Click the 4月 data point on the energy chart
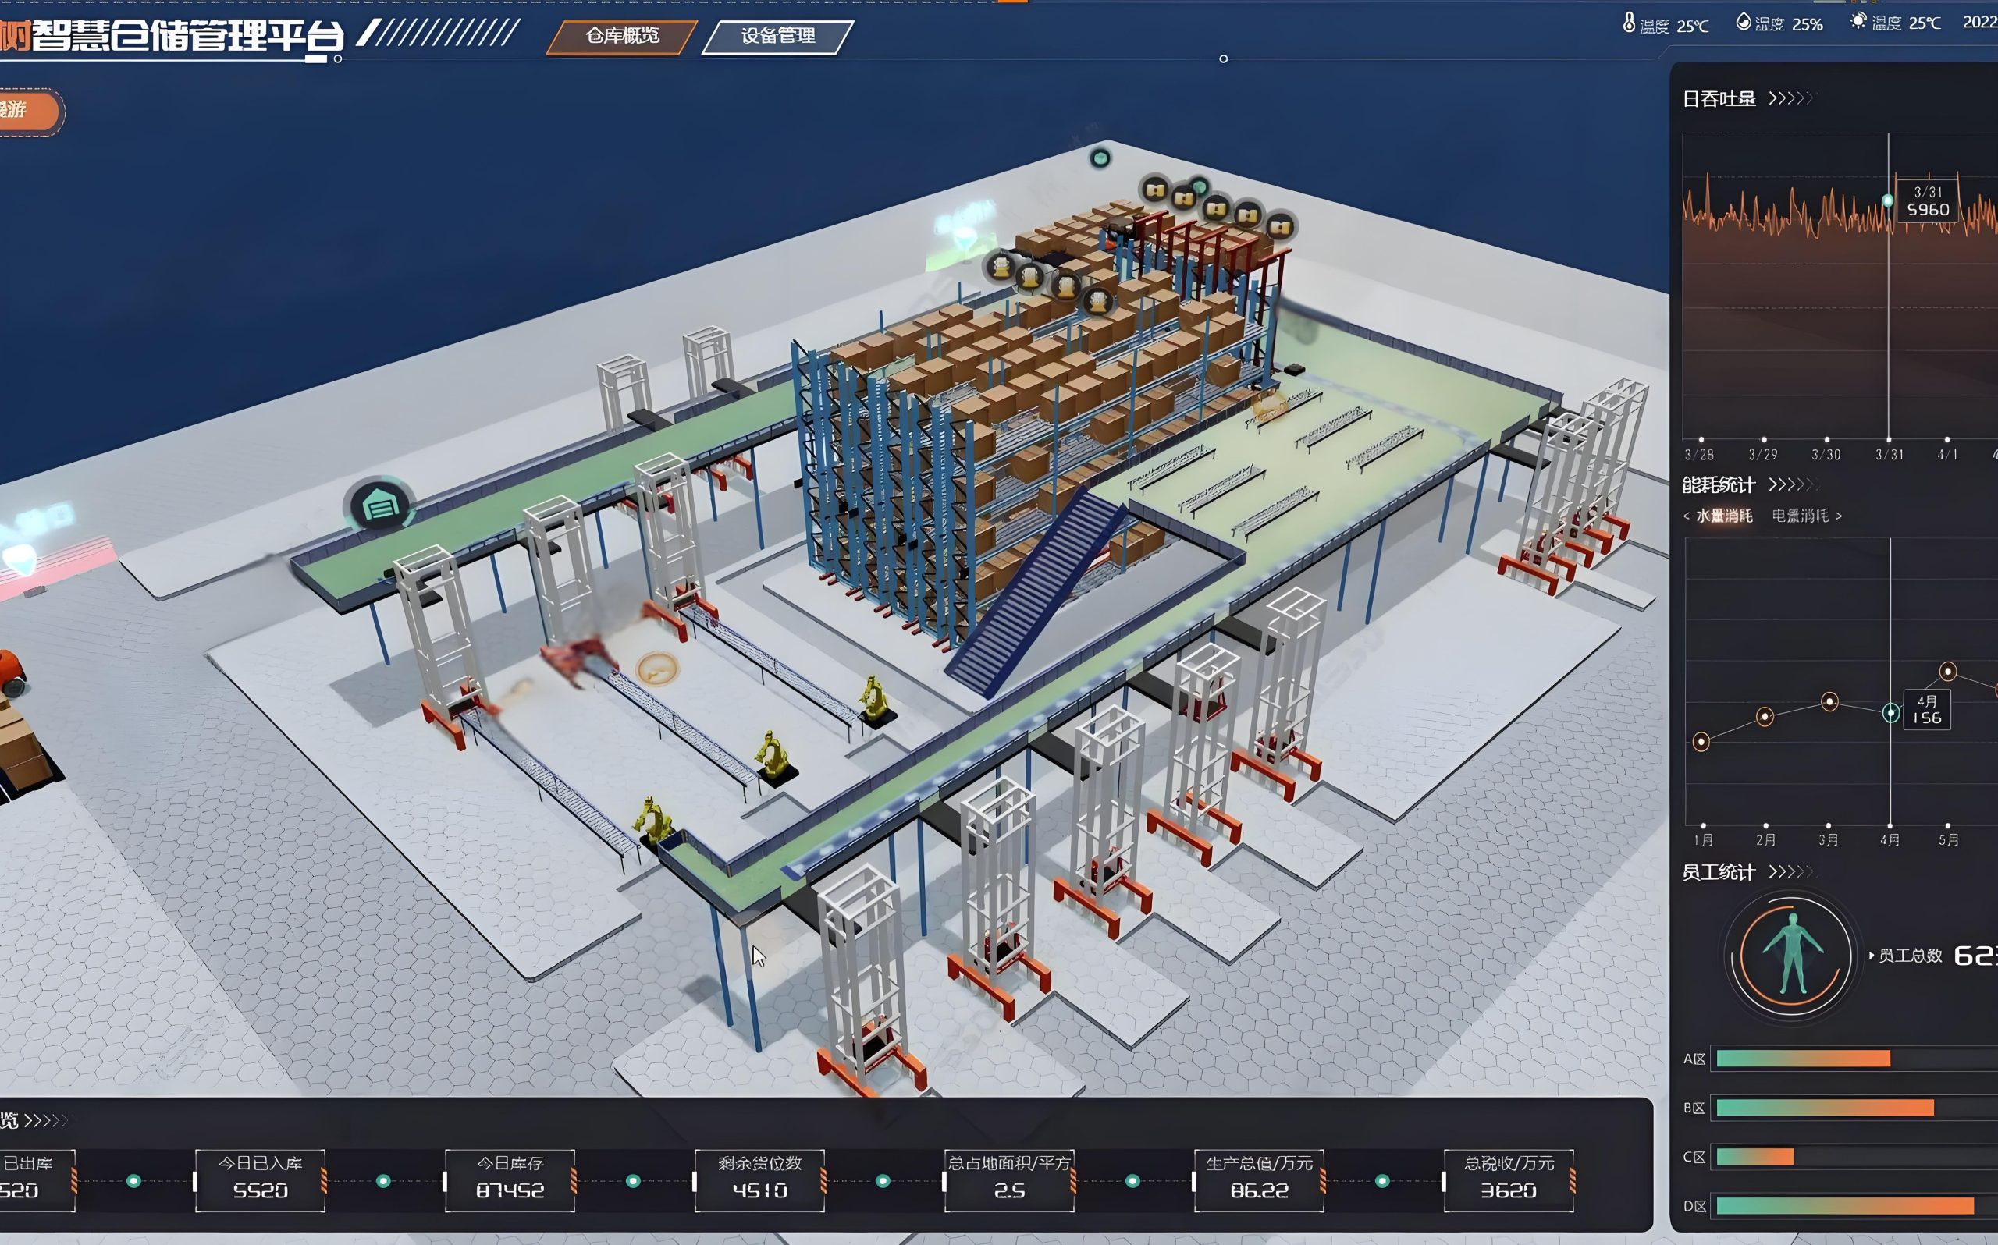The width and height of the screenshot is (1998, 1245). [1891, 712]
